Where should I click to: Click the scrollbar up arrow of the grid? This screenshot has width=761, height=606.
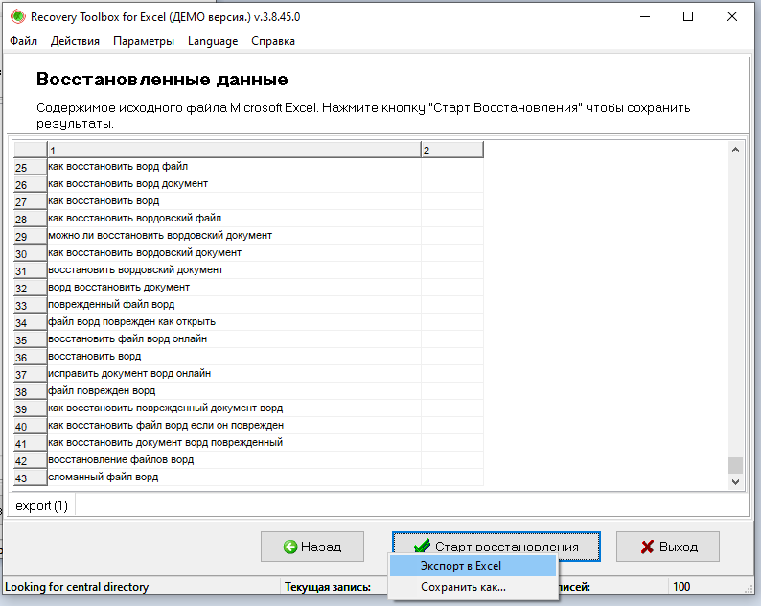(735, 150)
